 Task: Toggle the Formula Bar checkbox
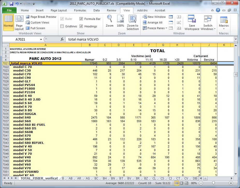[81, 19]
